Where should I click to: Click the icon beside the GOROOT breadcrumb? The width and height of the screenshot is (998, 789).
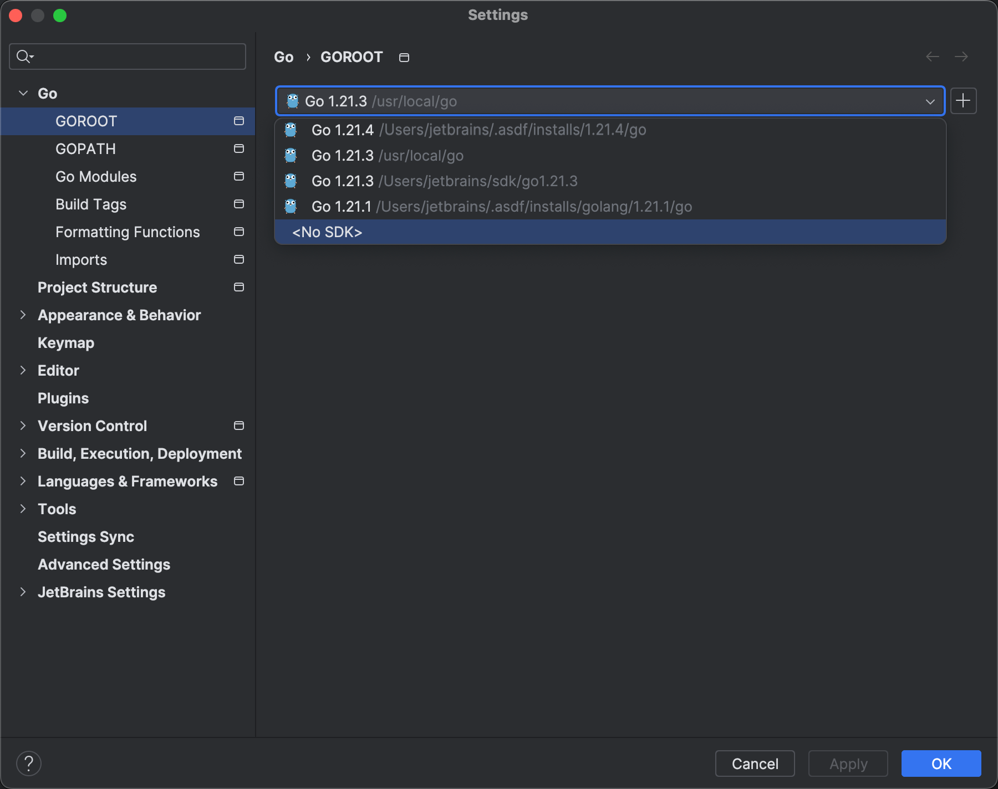(x=404, y=57)
